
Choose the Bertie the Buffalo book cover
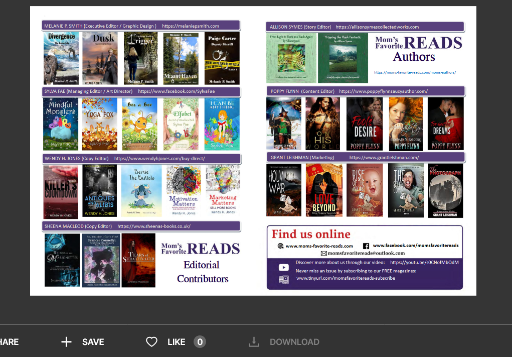click(141, 190)
